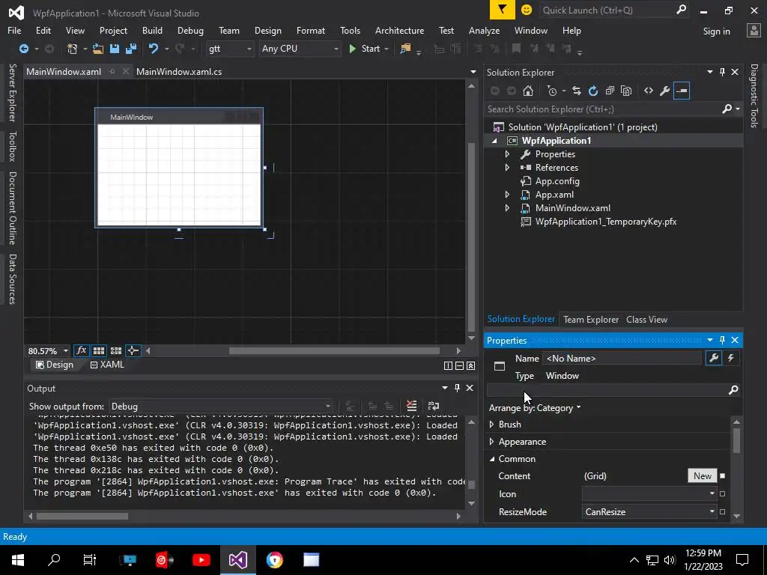Open the Pending Changes Filter clock icon
Screen dimensions: 767x575
coord(552,91)
